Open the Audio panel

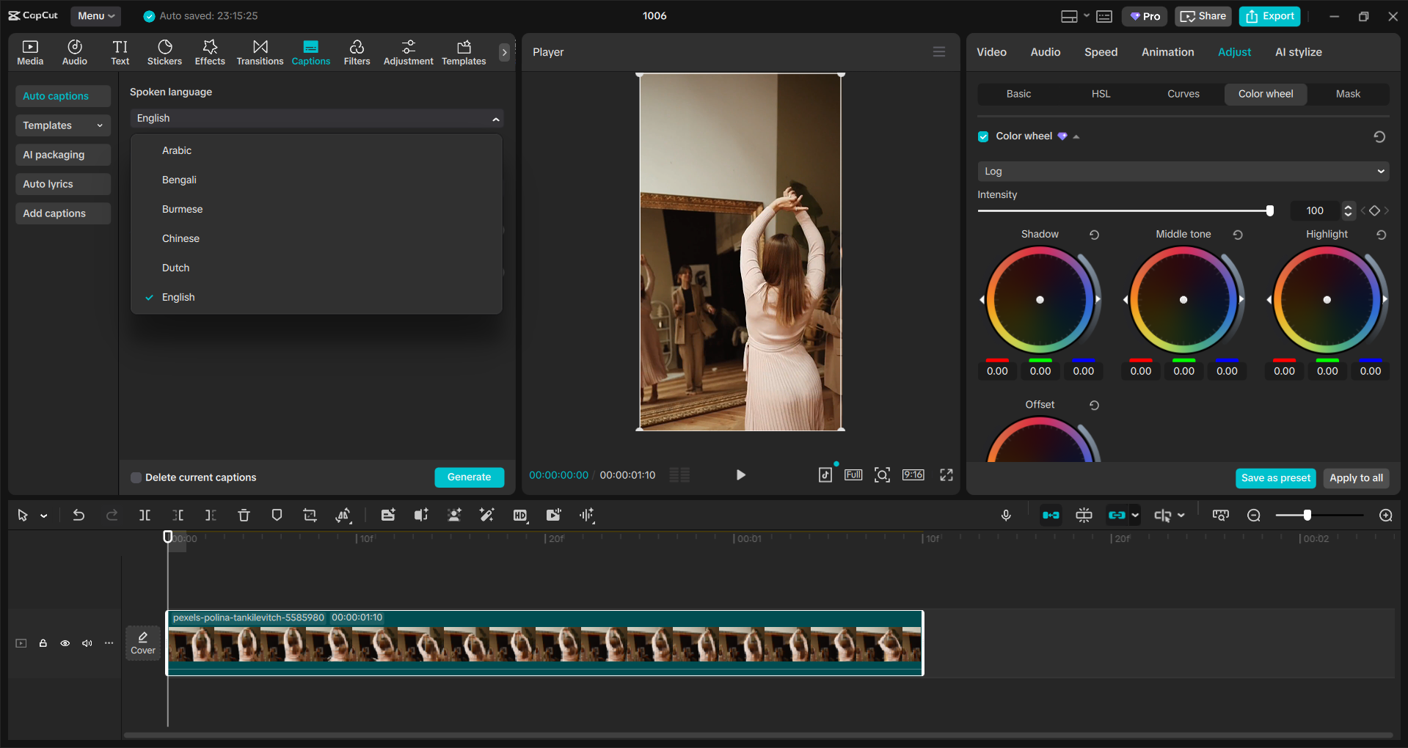point(74,51)
